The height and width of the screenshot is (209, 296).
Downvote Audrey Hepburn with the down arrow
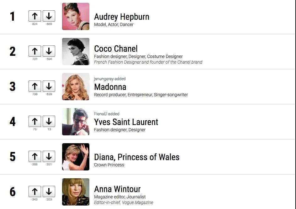[x=49, y=16]
